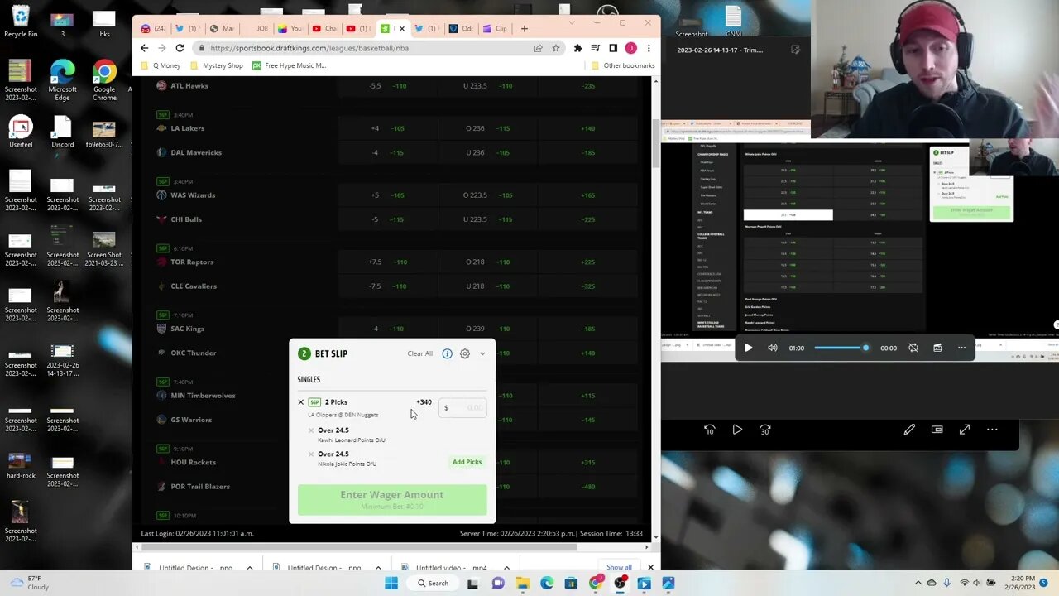1059x596 pixels.
Task: Play video in overlay media controls
Action: pyautogui.click(x=748, y=348)
